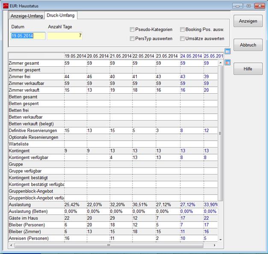Tick the PersTyp auswerten checkbox
Viewport: 268px width, 254px height.
pyautogui.click(x=132, y=39)
